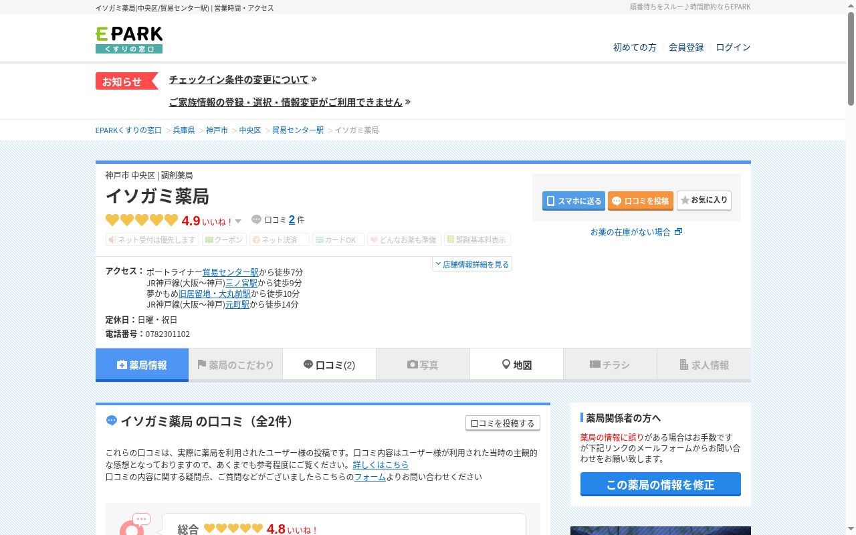Viewport: 856px width, 535px height.
Task: Click the お知らせ notice badge
Action: point(126,81)
